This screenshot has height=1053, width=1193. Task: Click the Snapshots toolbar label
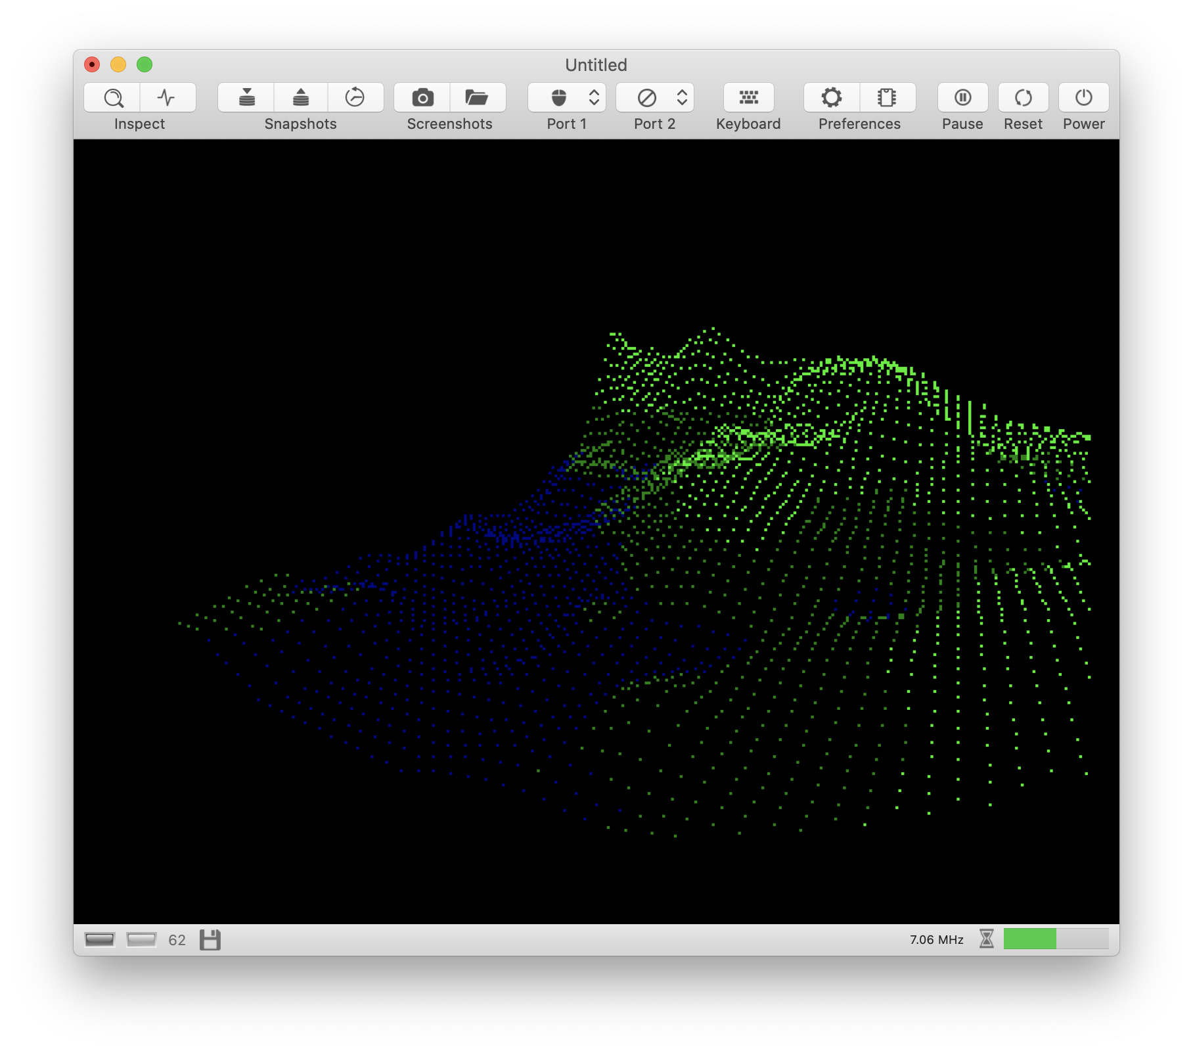tap(300, 124)
